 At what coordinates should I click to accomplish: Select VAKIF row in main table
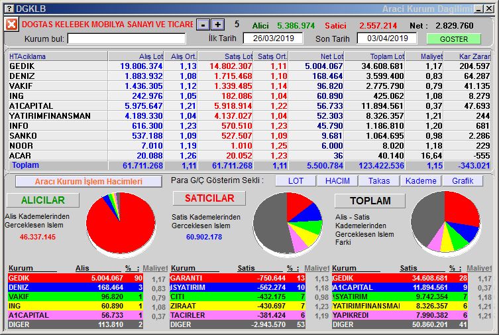249,86
